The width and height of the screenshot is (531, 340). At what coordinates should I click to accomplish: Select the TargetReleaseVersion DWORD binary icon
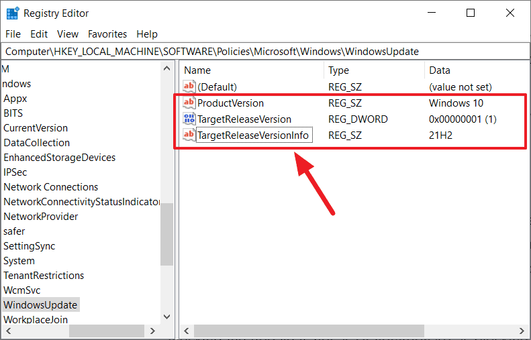[x=189, y=119]
